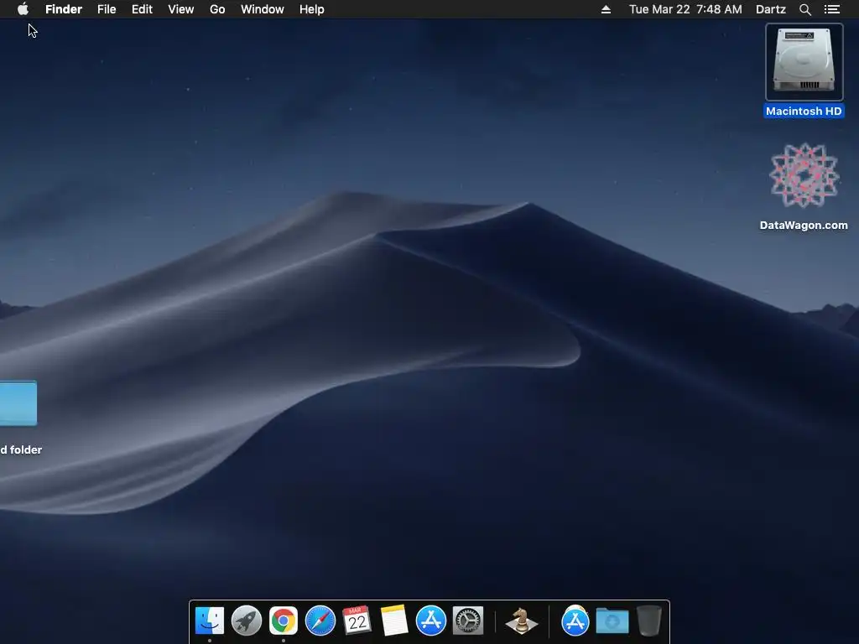Open the Applications stack in Dock
Image resolution: width=859 pixels, height=644 pixels.
(x=575, y=621)
